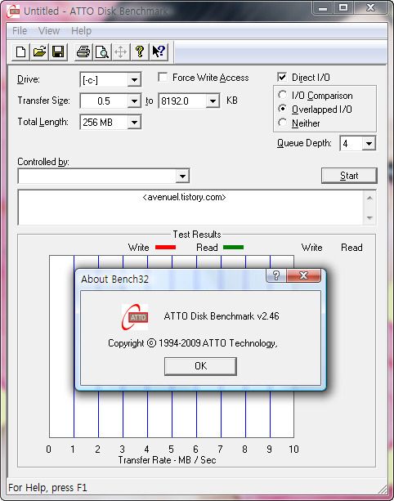The width and height of the screenshot is (394, 501).
Task: Activate context help arrow-question icon
Action: tap(159, 51)
